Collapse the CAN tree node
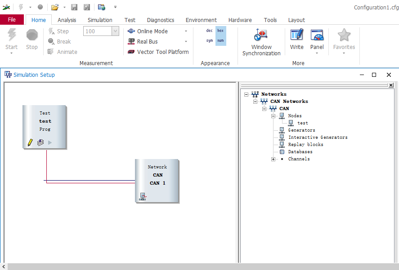 coord(265,109)
